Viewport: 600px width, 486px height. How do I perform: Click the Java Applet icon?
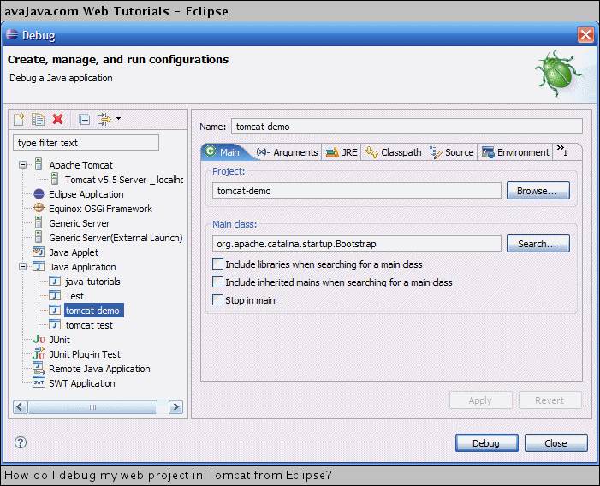39,252
